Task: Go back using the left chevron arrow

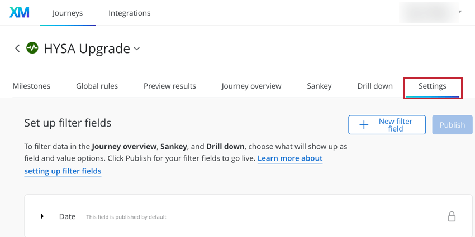Action: [x=17, y=48]
